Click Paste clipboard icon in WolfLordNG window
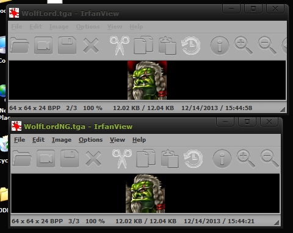Image resolution: width=293 pixels, height=233 pixels. [x=170, y=159]
